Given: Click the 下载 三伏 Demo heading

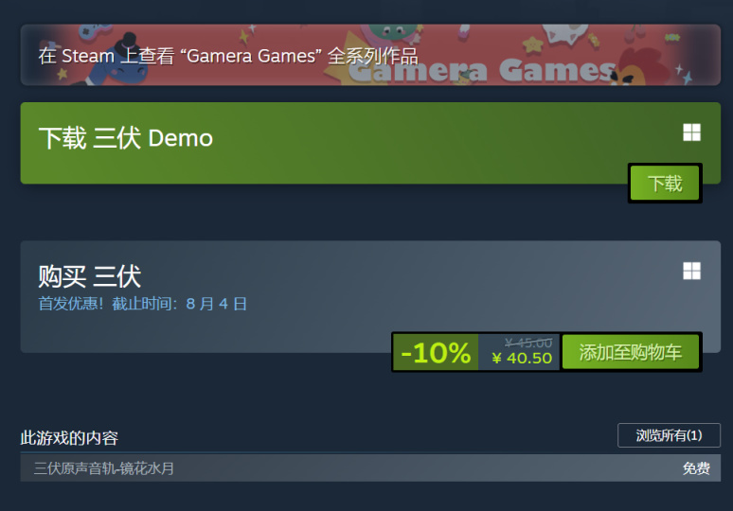Looking at the screenshot, I should (125, 138).
